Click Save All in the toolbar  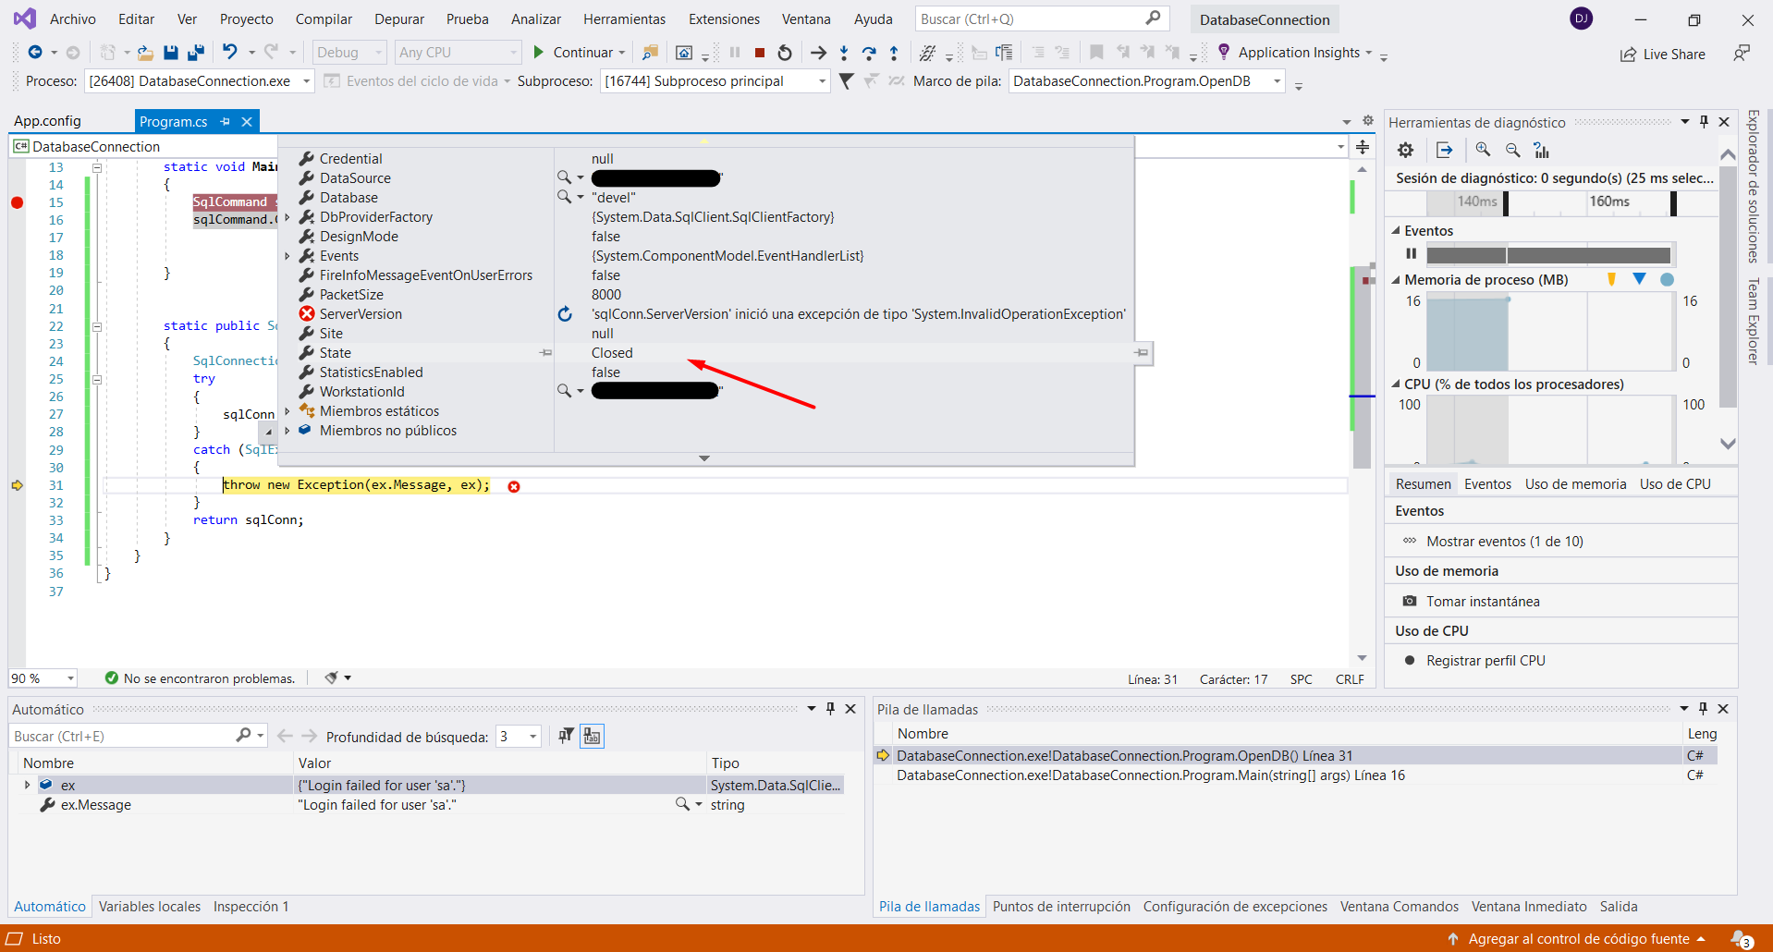(195, 53)
